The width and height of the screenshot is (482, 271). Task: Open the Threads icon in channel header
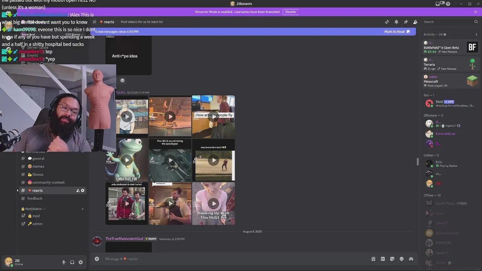pos(387,22)
